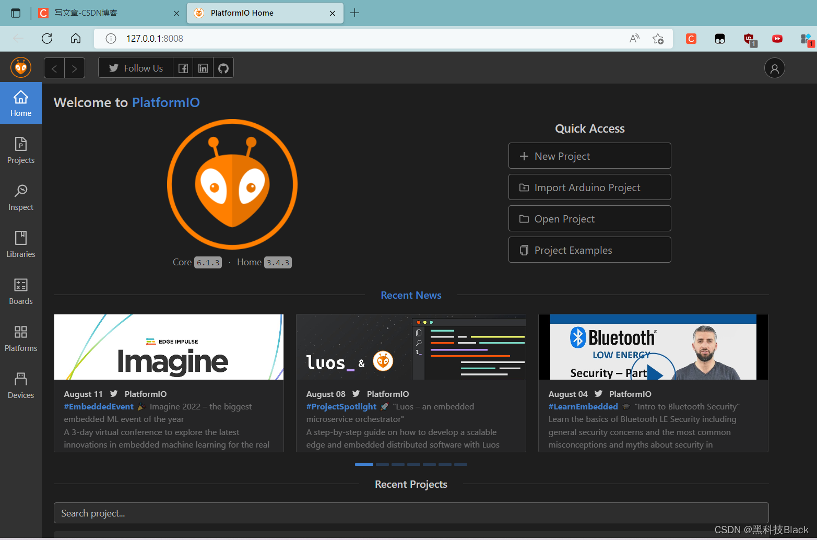817x540 pixels.
Task: Open the PlatformIO LinkedIn icon
Action: (203, 68)
